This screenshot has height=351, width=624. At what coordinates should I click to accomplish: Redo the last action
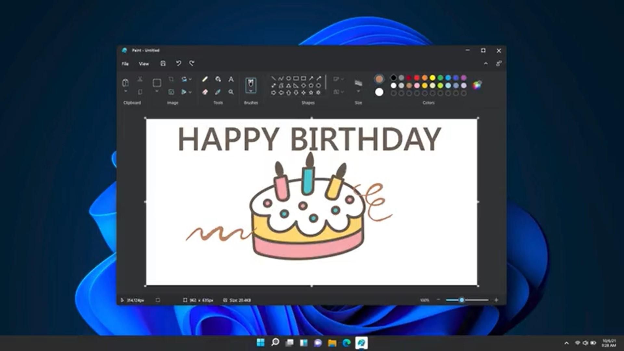click(x=192, y=63)
